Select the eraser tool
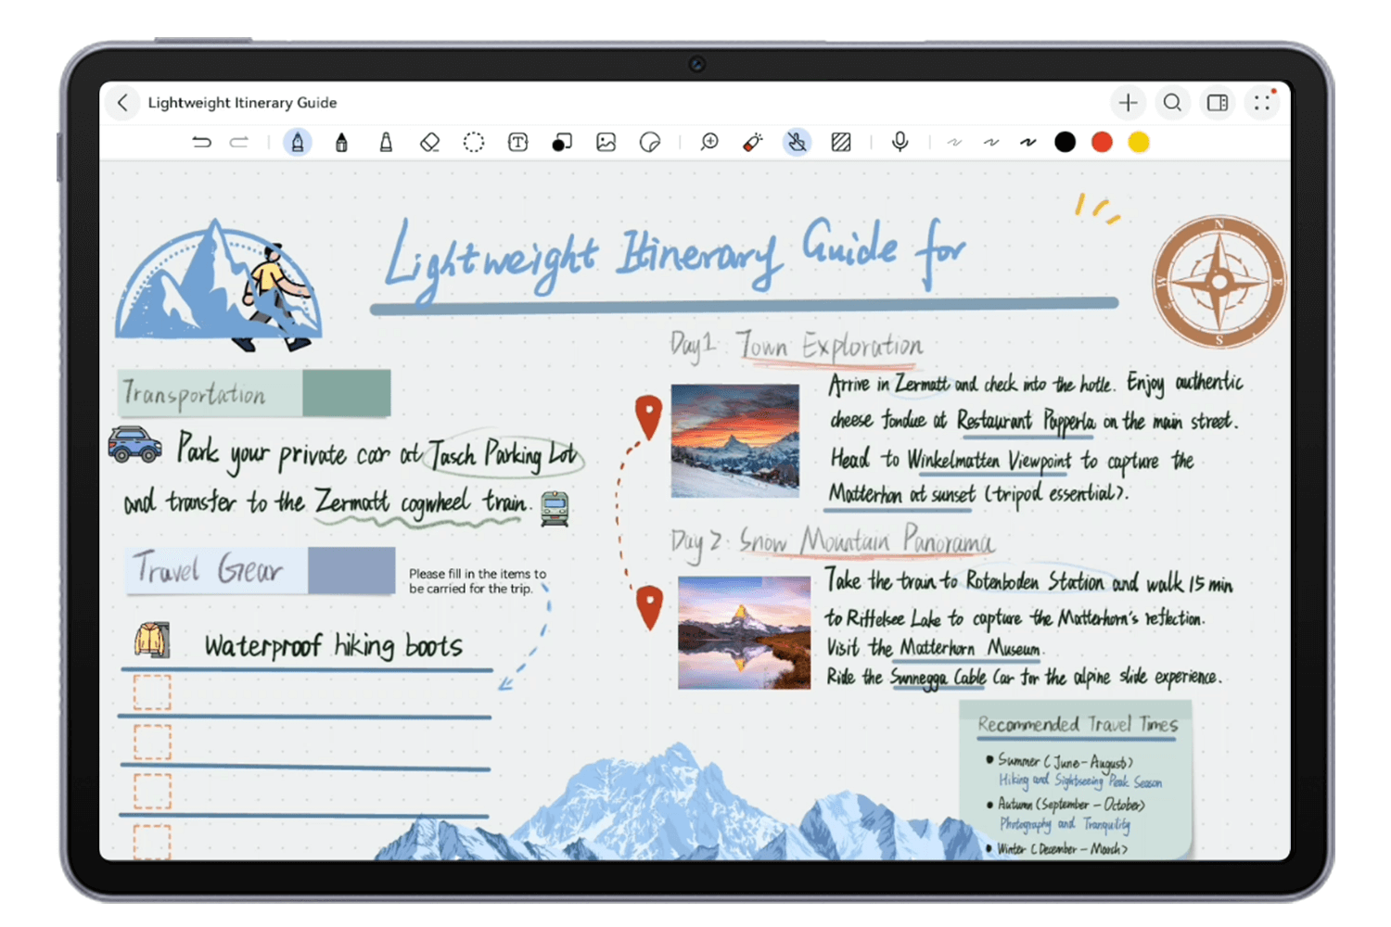 [x=429, y=143]
